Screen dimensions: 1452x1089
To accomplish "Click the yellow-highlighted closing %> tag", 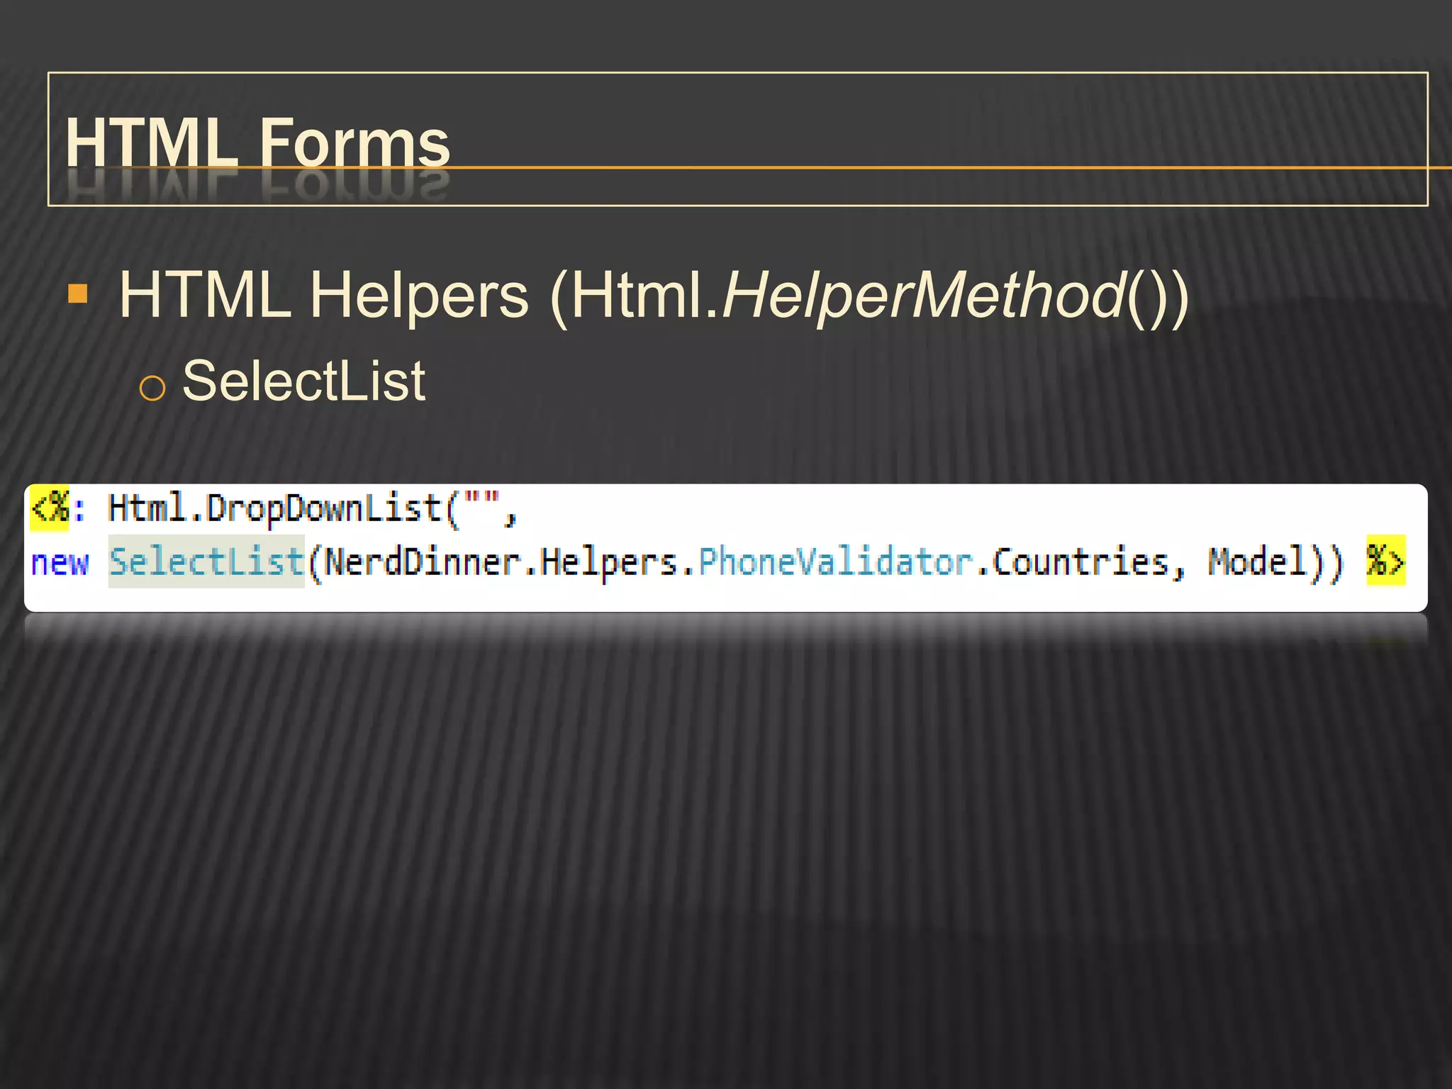I will click(x=1385, y=562).
